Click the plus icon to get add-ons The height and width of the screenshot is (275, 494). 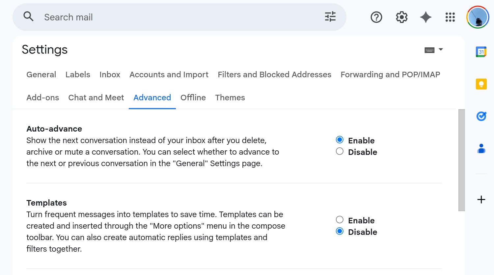tap(481, 200)
